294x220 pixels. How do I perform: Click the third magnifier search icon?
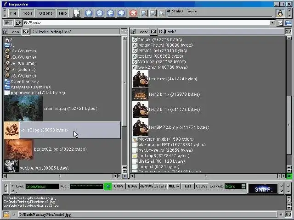click(161, 13)
